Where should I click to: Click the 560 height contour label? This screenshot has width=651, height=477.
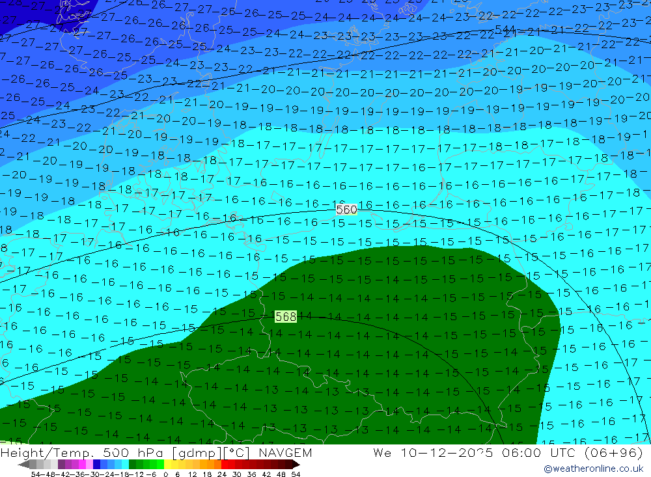click(347, 210)
